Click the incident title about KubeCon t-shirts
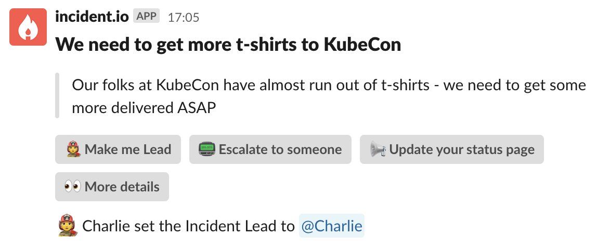The width and height of the screenshot is (597, 250). 228,45
